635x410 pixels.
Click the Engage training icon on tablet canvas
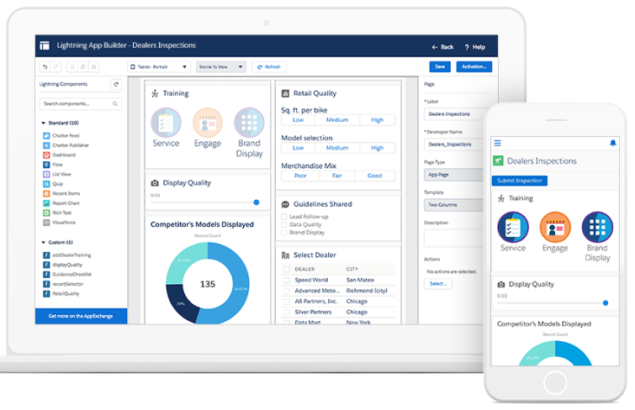click(x=208, y=123)
